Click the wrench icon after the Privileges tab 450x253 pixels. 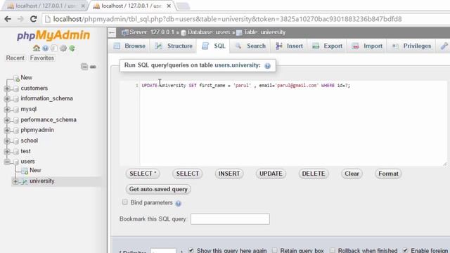point(444,46)
